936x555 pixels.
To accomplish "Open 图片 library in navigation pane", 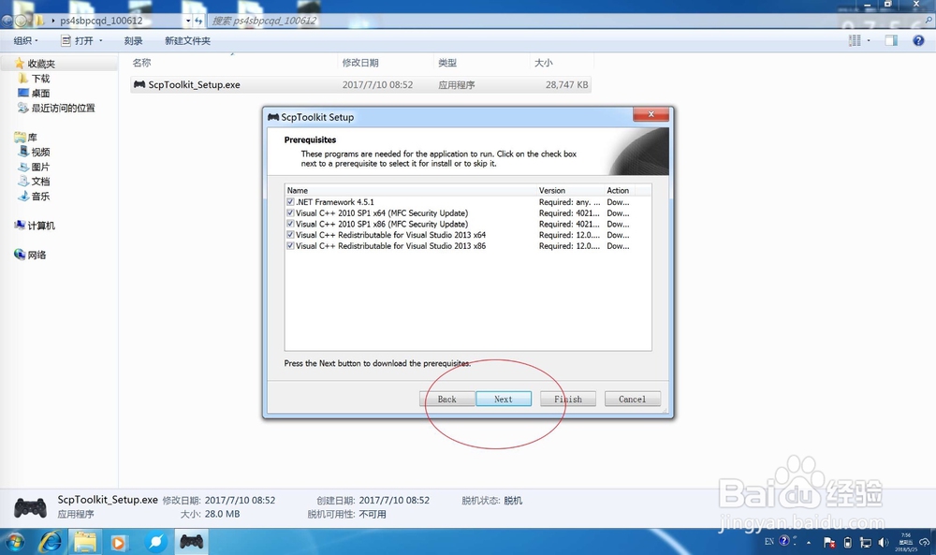I will click(x=40, y=167).
